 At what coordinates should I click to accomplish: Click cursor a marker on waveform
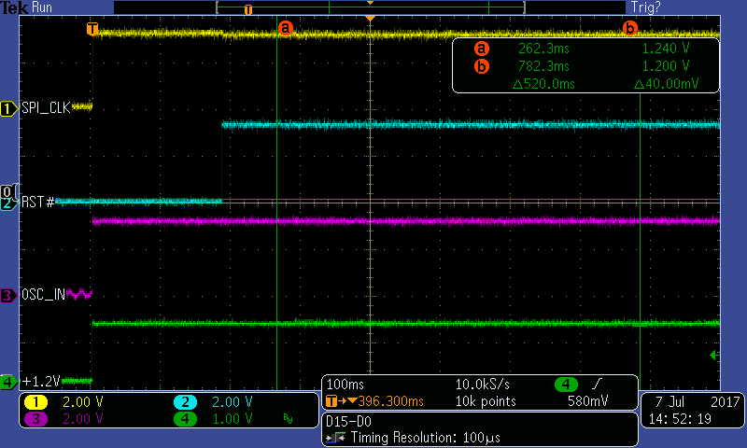(285, 28)
